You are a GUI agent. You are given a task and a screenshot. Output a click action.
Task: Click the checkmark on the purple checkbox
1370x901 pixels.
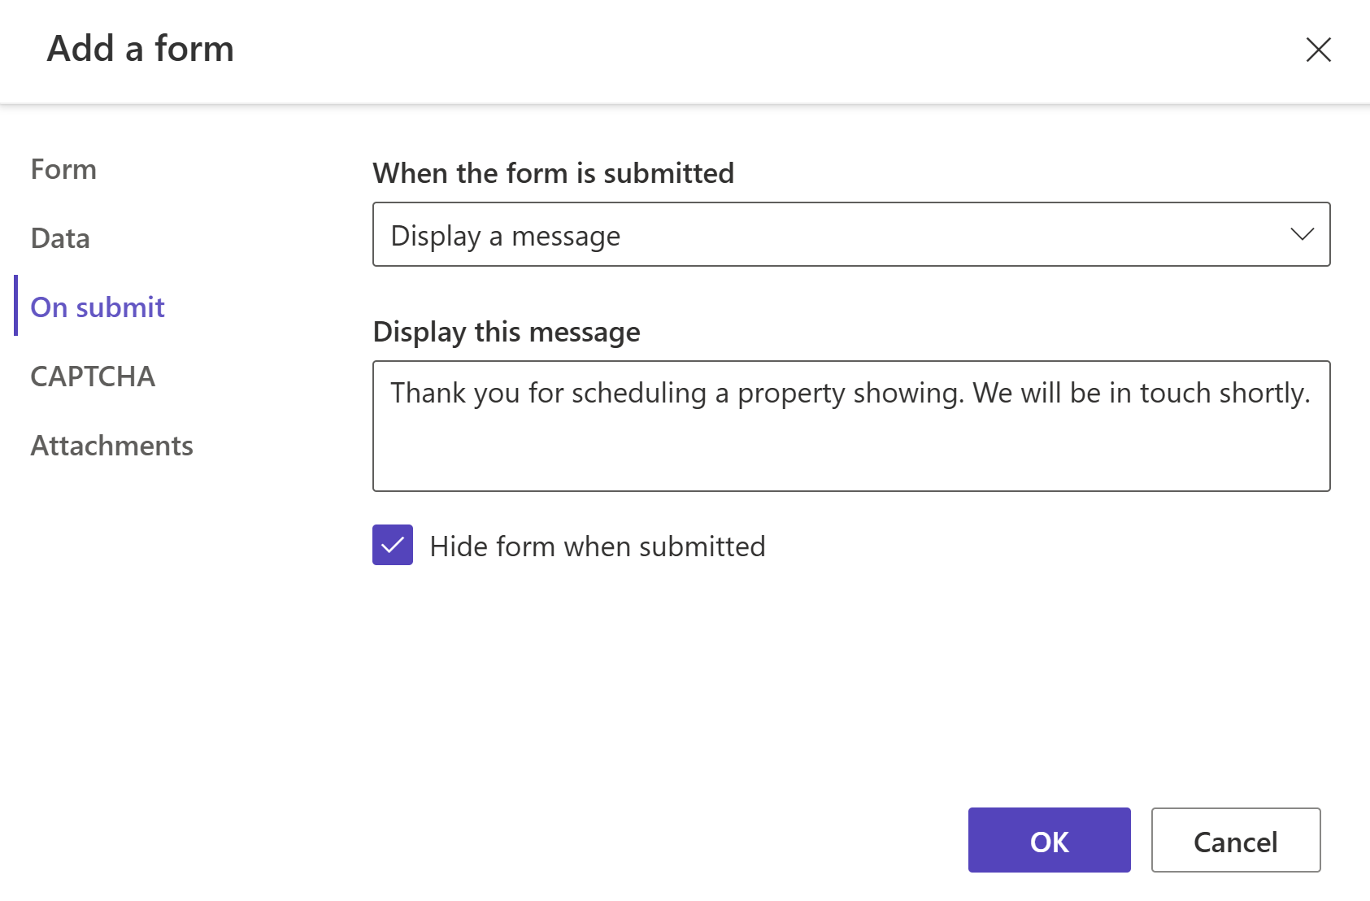392,546
